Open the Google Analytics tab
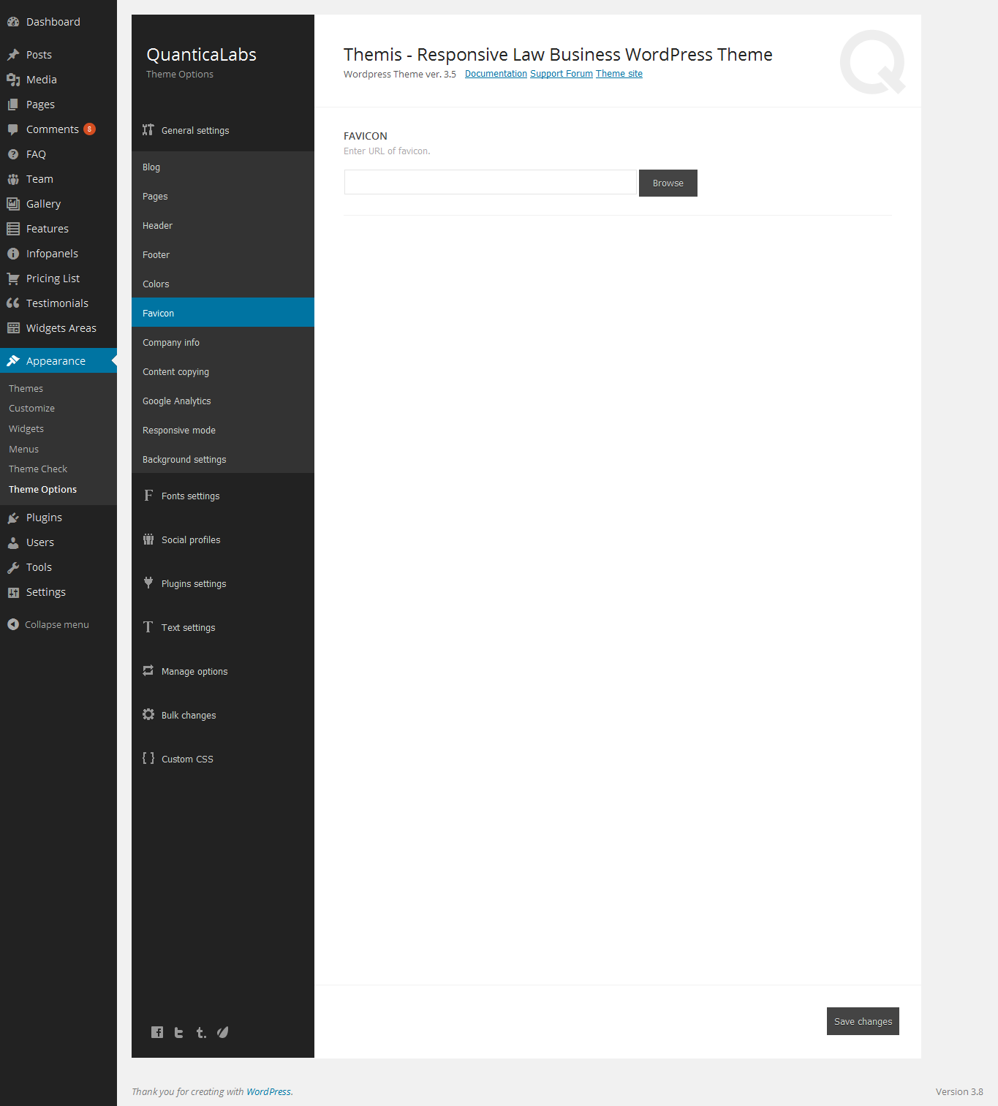This screenshot has height=1106, width=998. point(223,401)
